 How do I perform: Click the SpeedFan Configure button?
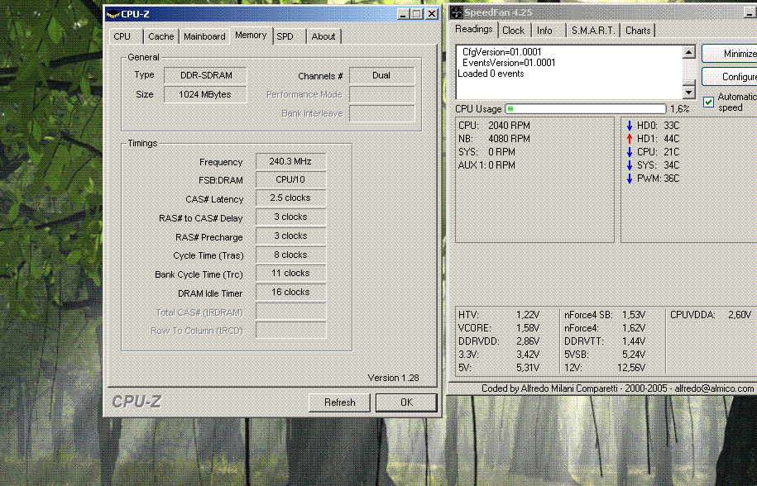click(x=730, y=77)
